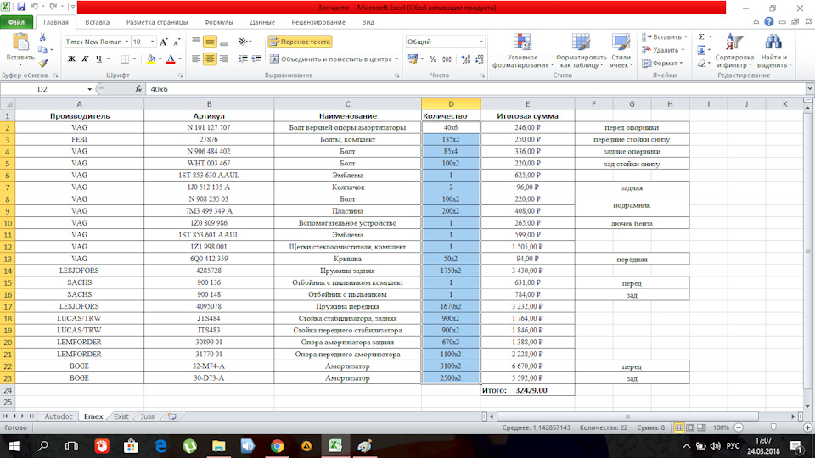Image resolution: width=815 pixels, height=458 pixels.
Task: Switch to the Exist sheet tab
Action: tap(121, 416)
